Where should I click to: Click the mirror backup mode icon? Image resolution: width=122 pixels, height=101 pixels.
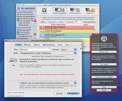[x=13, y=60]
